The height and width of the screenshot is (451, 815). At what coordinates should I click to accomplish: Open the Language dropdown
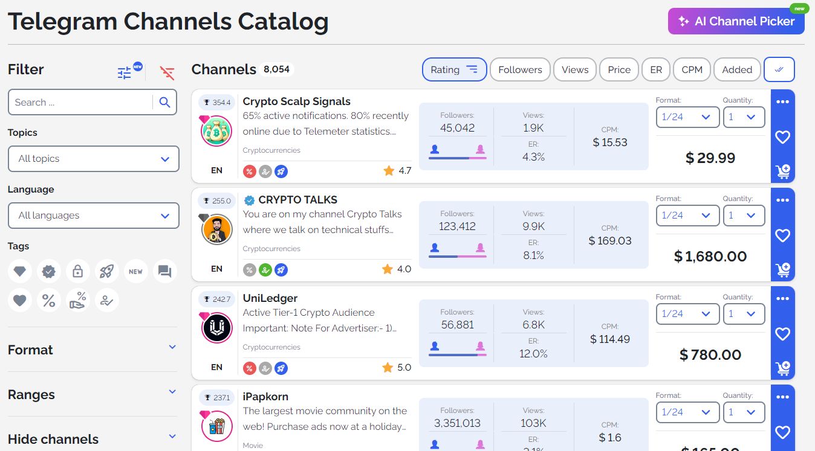[x=94, y=216]
